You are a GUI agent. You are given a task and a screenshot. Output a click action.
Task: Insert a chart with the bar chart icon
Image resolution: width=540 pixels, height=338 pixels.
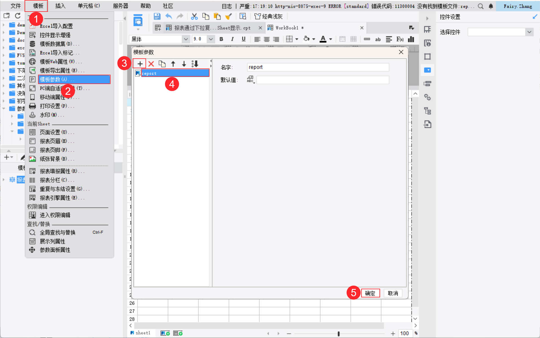[411, 39]
